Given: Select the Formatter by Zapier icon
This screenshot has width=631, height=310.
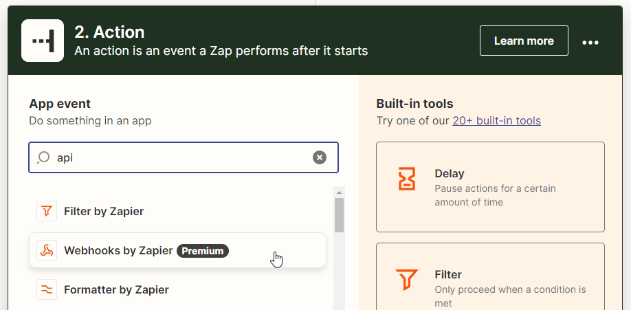Looking at the screenshot, I should (47, 289).
